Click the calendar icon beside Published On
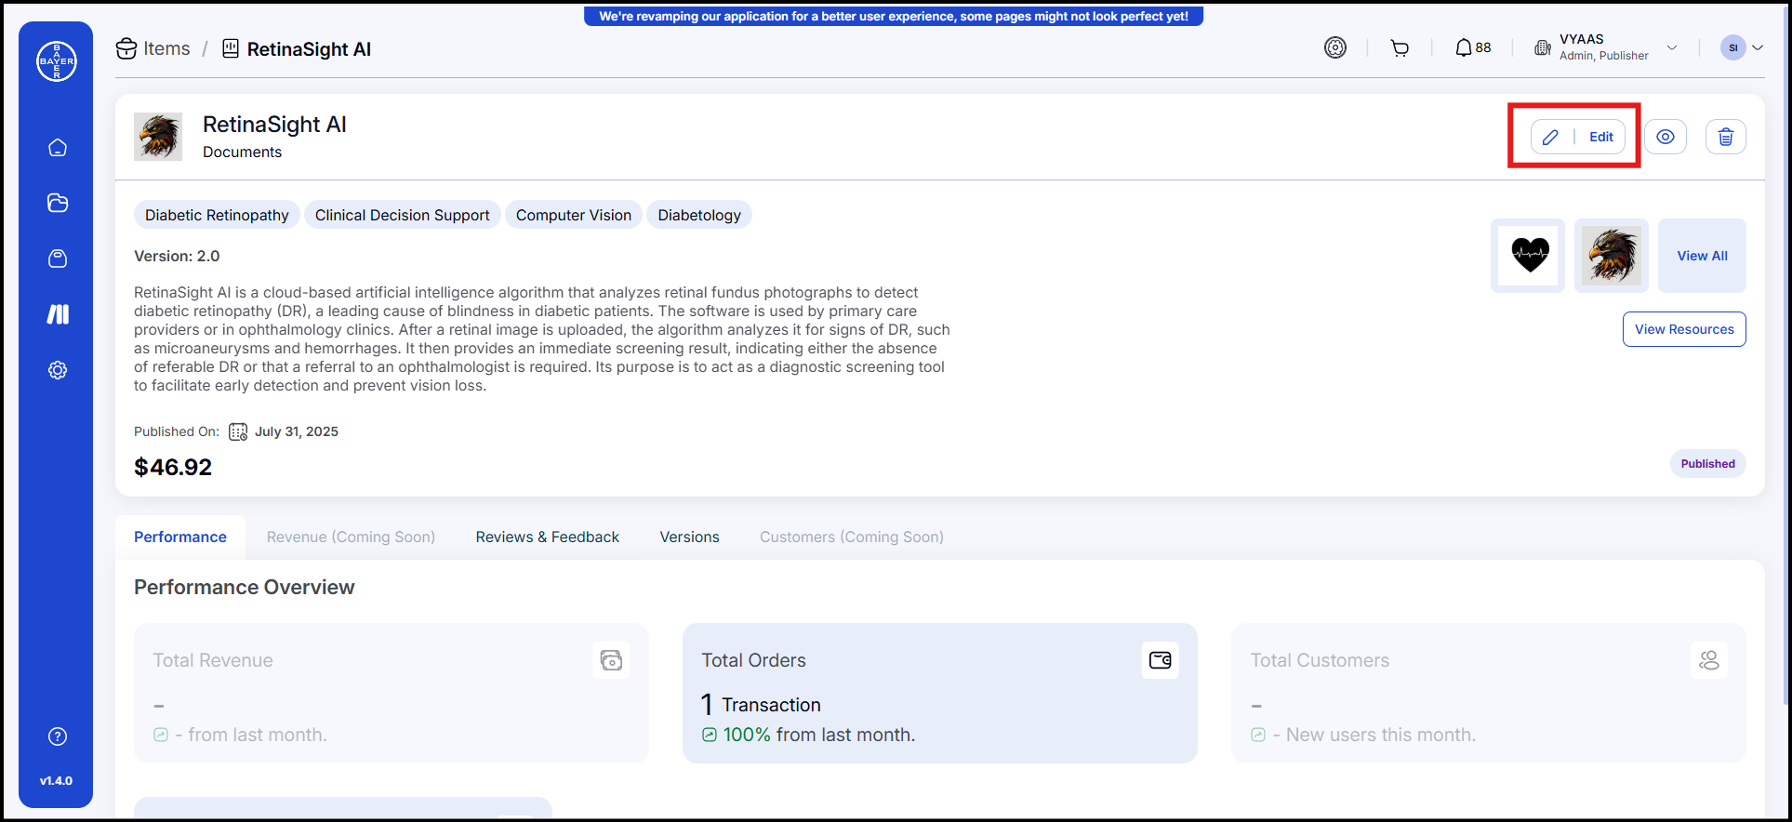 [238, 431]
